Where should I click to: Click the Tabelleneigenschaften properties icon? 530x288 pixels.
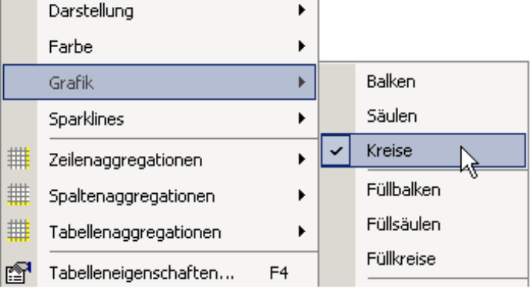pos(19,273)
